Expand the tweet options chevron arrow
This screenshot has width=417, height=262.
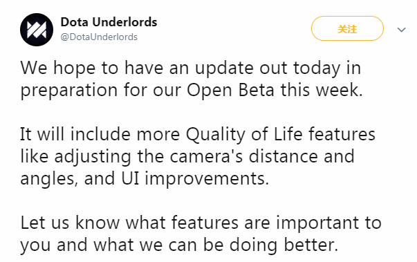pos(401,29)
